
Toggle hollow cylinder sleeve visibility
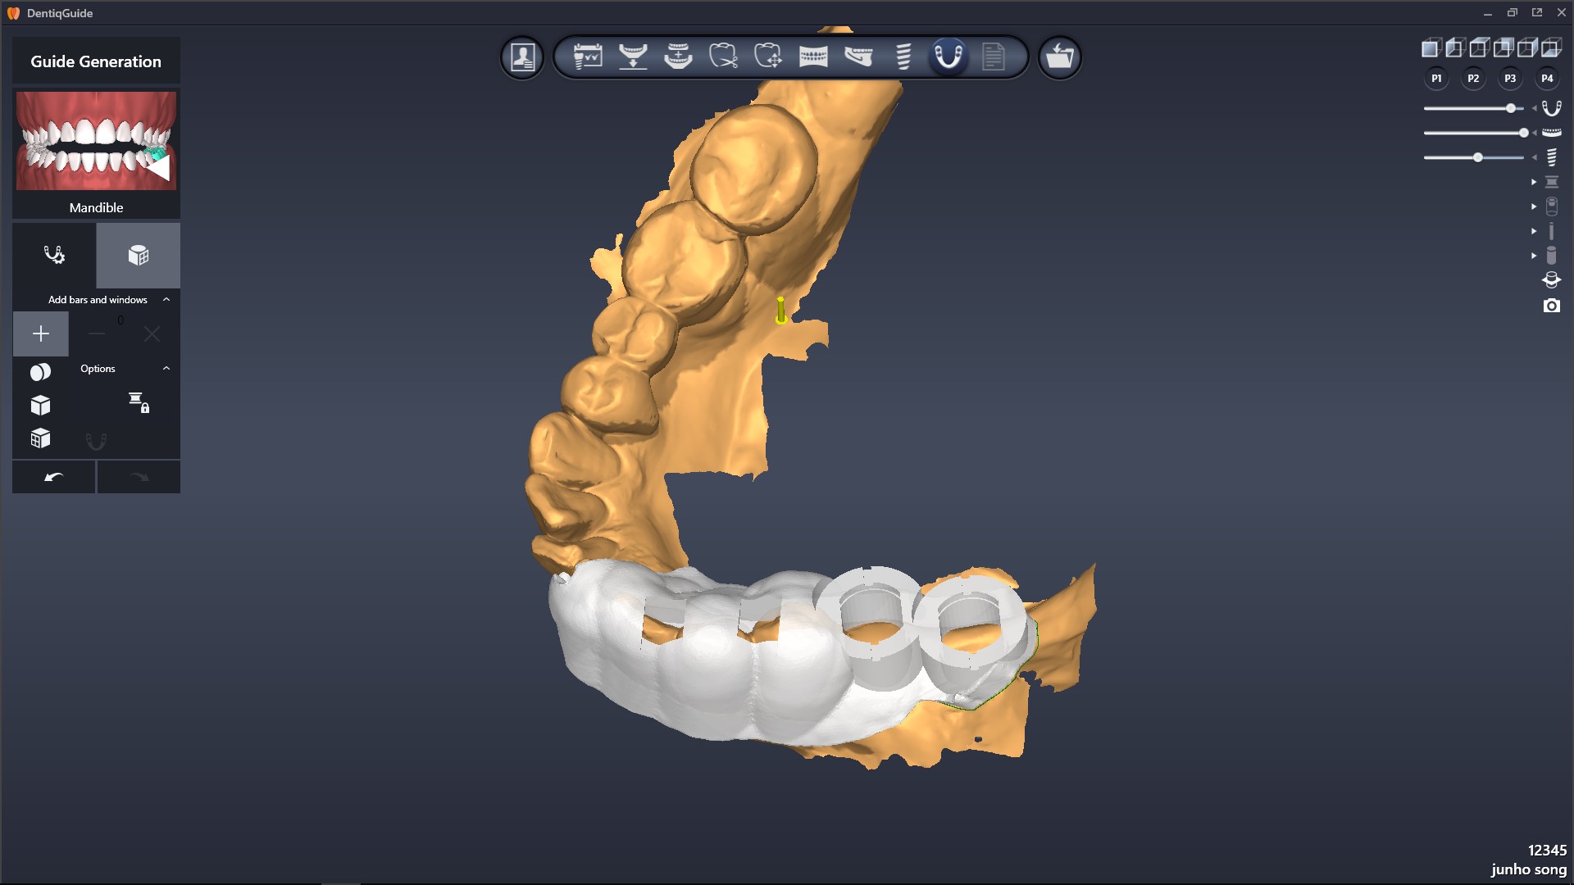(x=1551, y=206)
